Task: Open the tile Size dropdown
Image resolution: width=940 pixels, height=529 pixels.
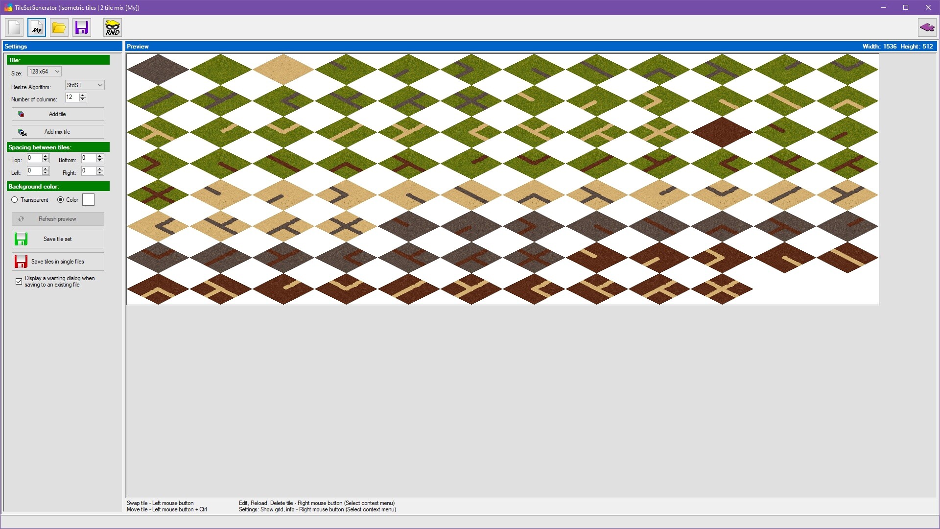Action: coord(44,71)
